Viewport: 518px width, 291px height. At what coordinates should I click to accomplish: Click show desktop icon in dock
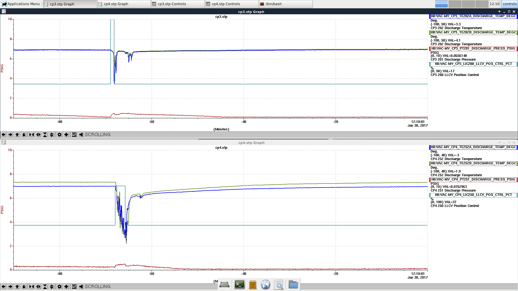pyautogui.click(x=224, y=285)
